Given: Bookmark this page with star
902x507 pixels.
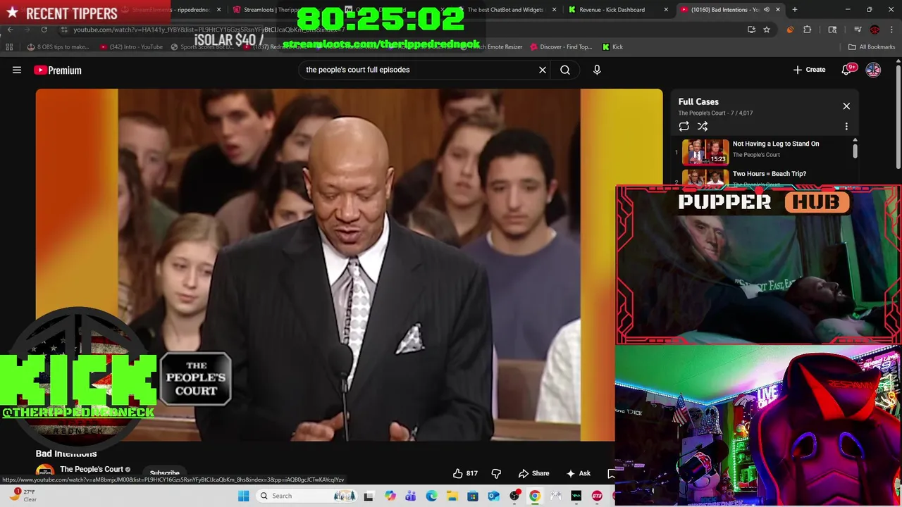Looking at the screenshot, I should 767,30.
